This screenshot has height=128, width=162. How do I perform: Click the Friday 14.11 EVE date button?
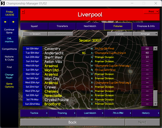click(9, 13)
